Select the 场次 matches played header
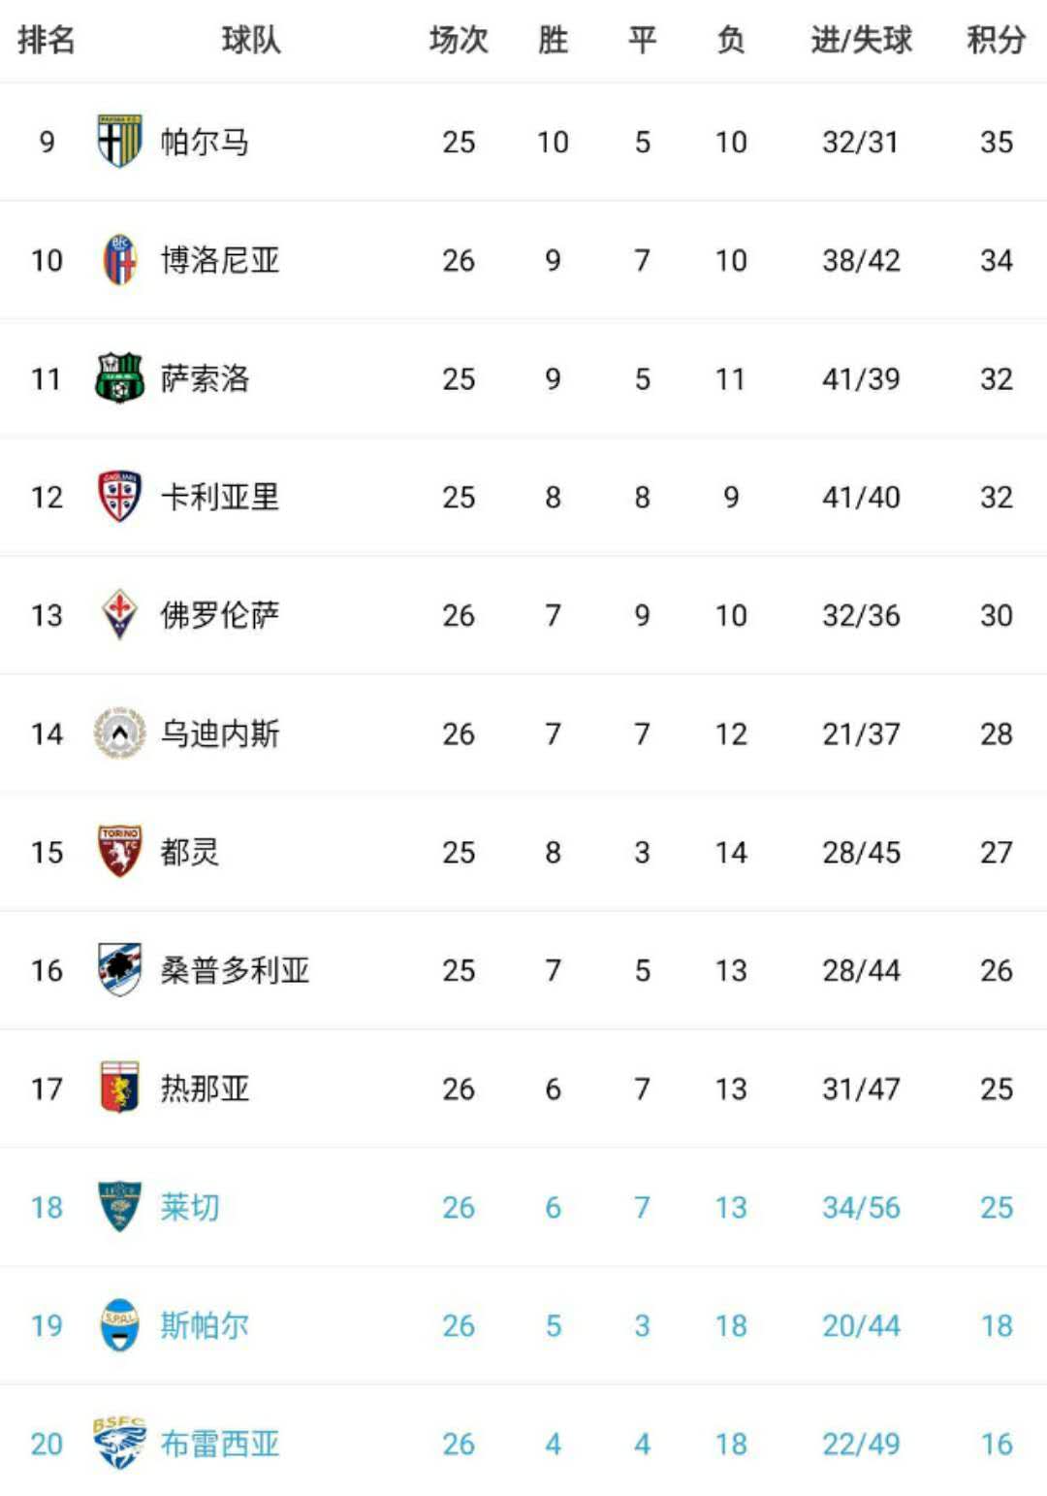The width and height of the screenshot is (1047, 1496). tap(459, 40)
